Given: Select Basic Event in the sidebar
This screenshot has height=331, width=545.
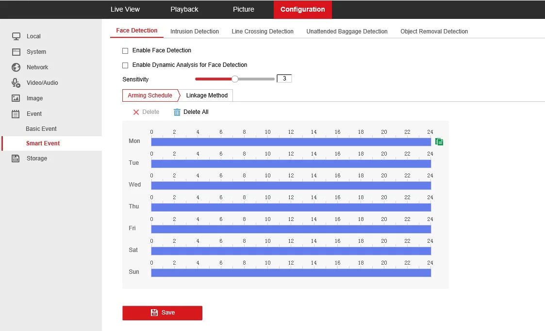Looking at the screenshot, I should (41, 129).
